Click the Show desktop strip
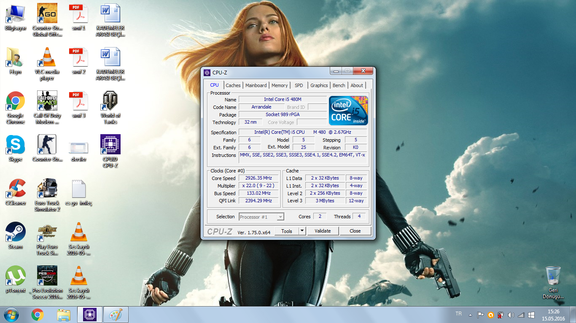The image size is (576, 323). point(573,315)
